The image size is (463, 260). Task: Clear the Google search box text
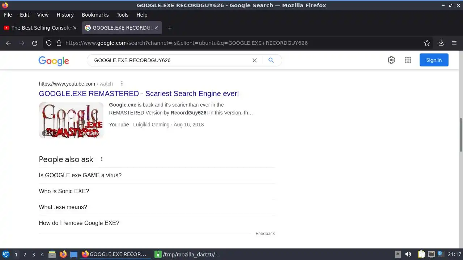[255, 60]
